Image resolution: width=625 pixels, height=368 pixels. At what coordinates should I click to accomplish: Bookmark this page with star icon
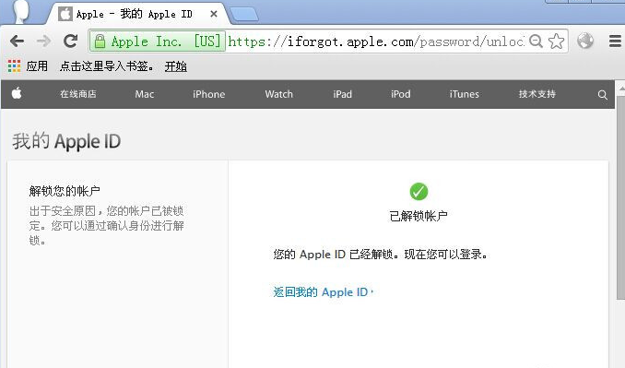click(557, 41)
